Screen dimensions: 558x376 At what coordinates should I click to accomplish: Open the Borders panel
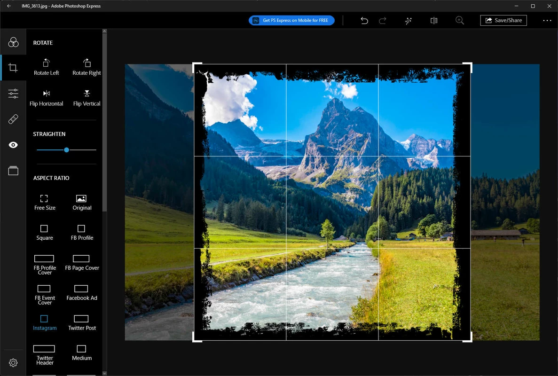point(13,170)
